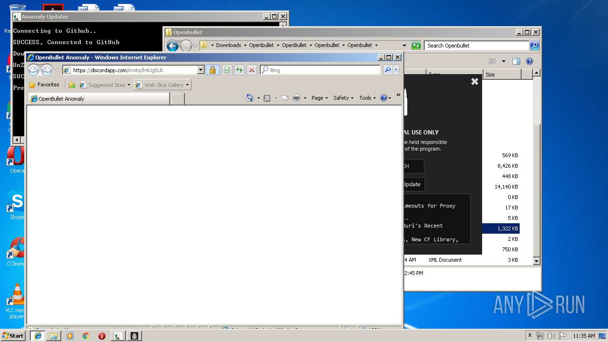Click the system clock showing 11:35 AM
This screenshot has height=342, width=608.
[584, 336]
